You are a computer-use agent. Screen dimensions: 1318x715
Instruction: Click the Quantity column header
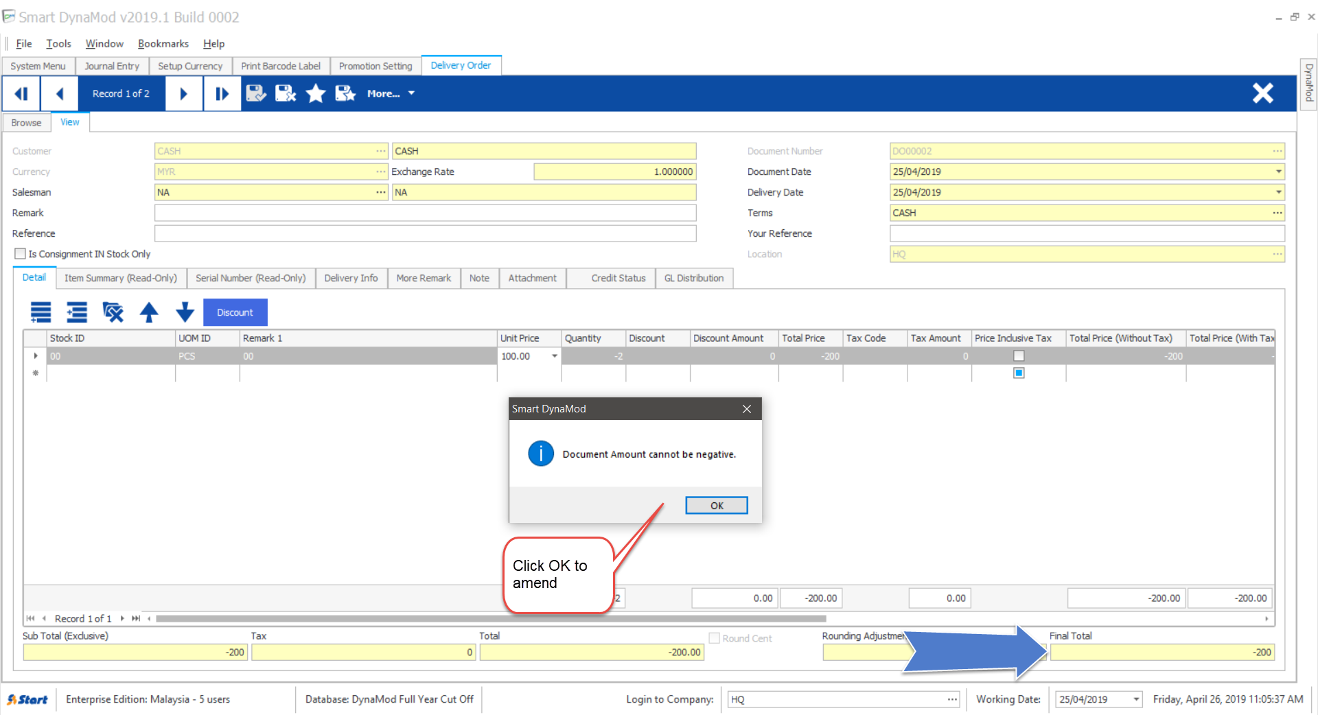594,338
